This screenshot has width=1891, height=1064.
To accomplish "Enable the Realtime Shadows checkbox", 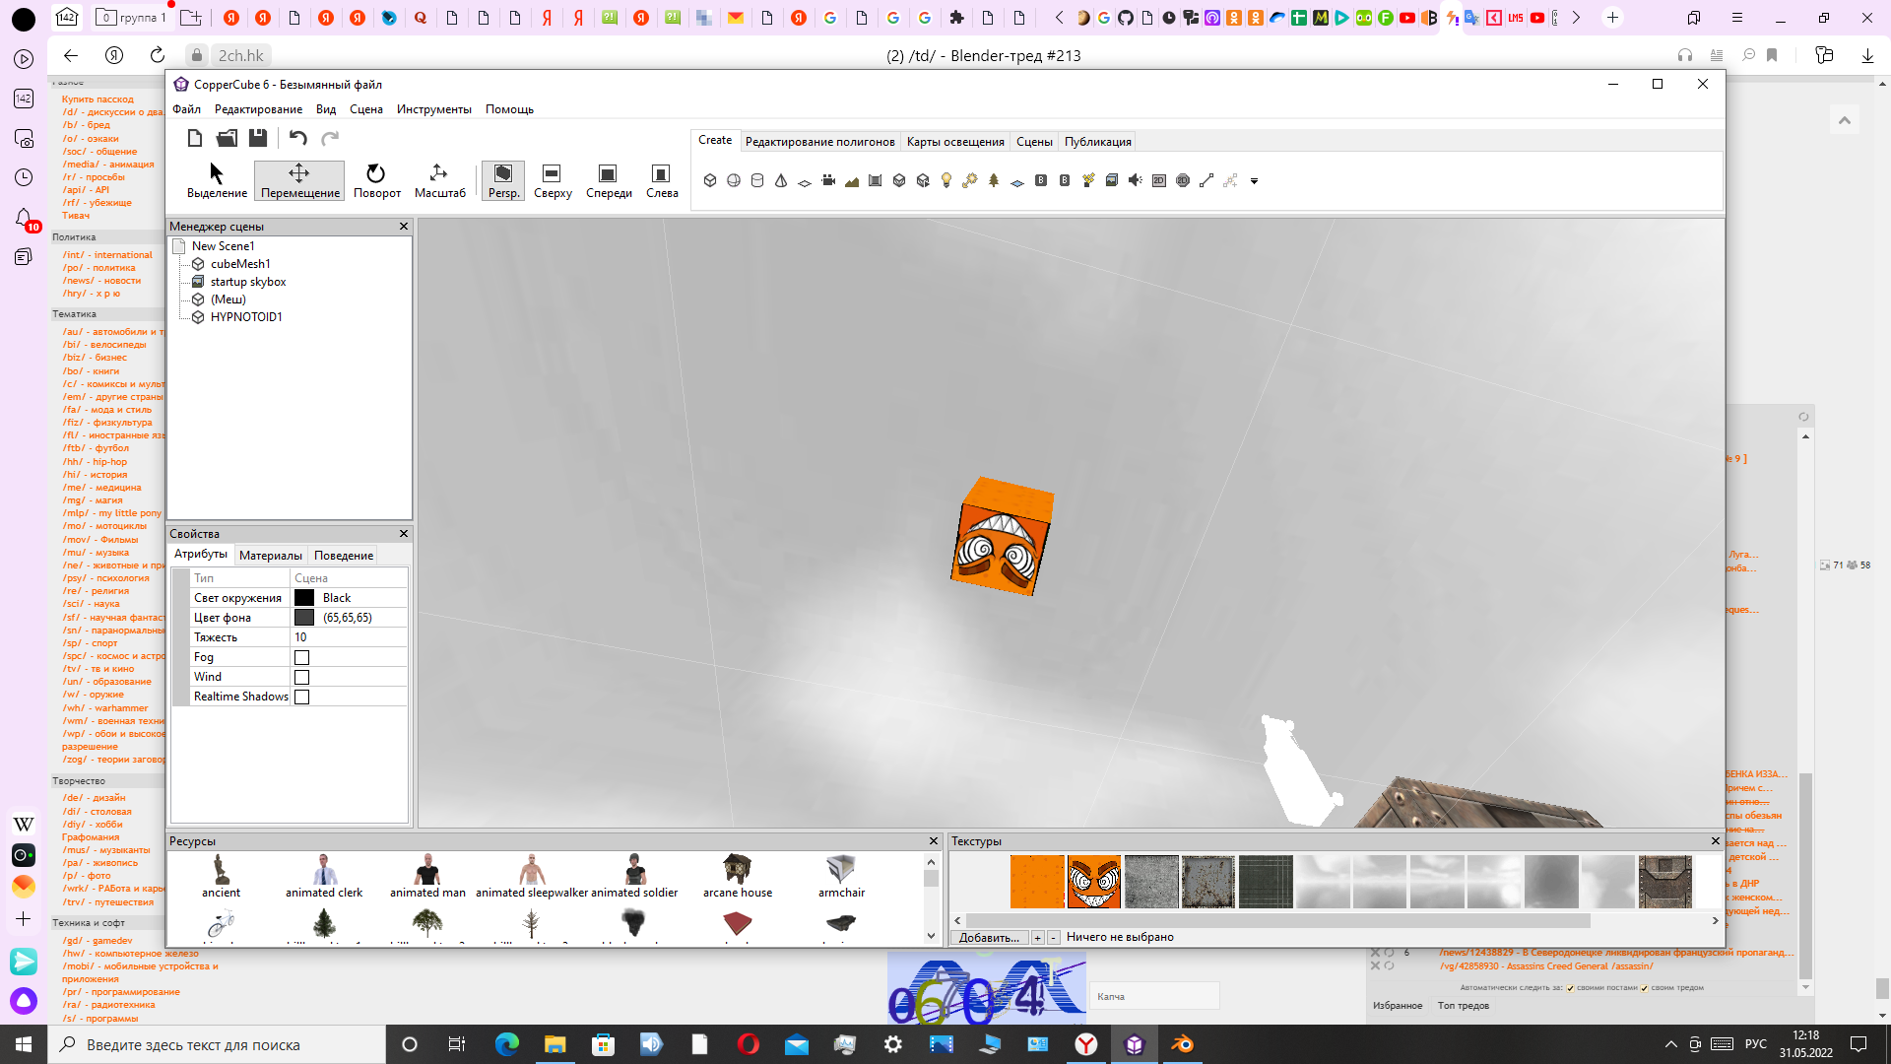I will tap(302, 697).
